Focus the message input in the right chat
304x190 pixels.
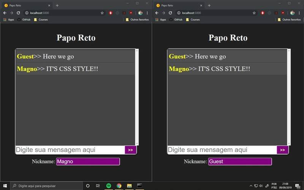(x=222, y=150)
